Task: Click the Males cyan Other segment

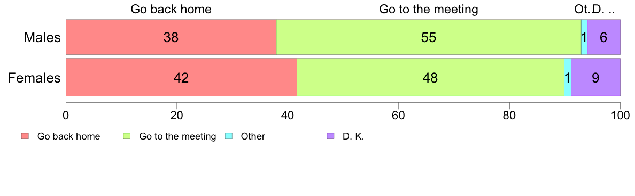Action: (584, 37)
